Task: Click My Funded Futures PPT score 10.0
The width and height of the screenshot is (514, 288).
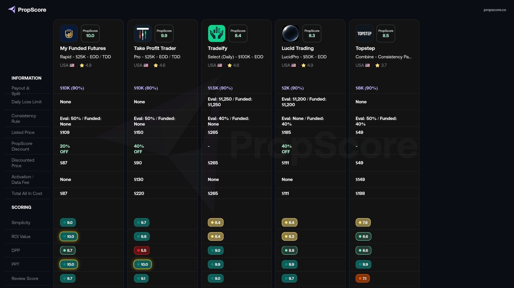Action: (x=69, y=264)
